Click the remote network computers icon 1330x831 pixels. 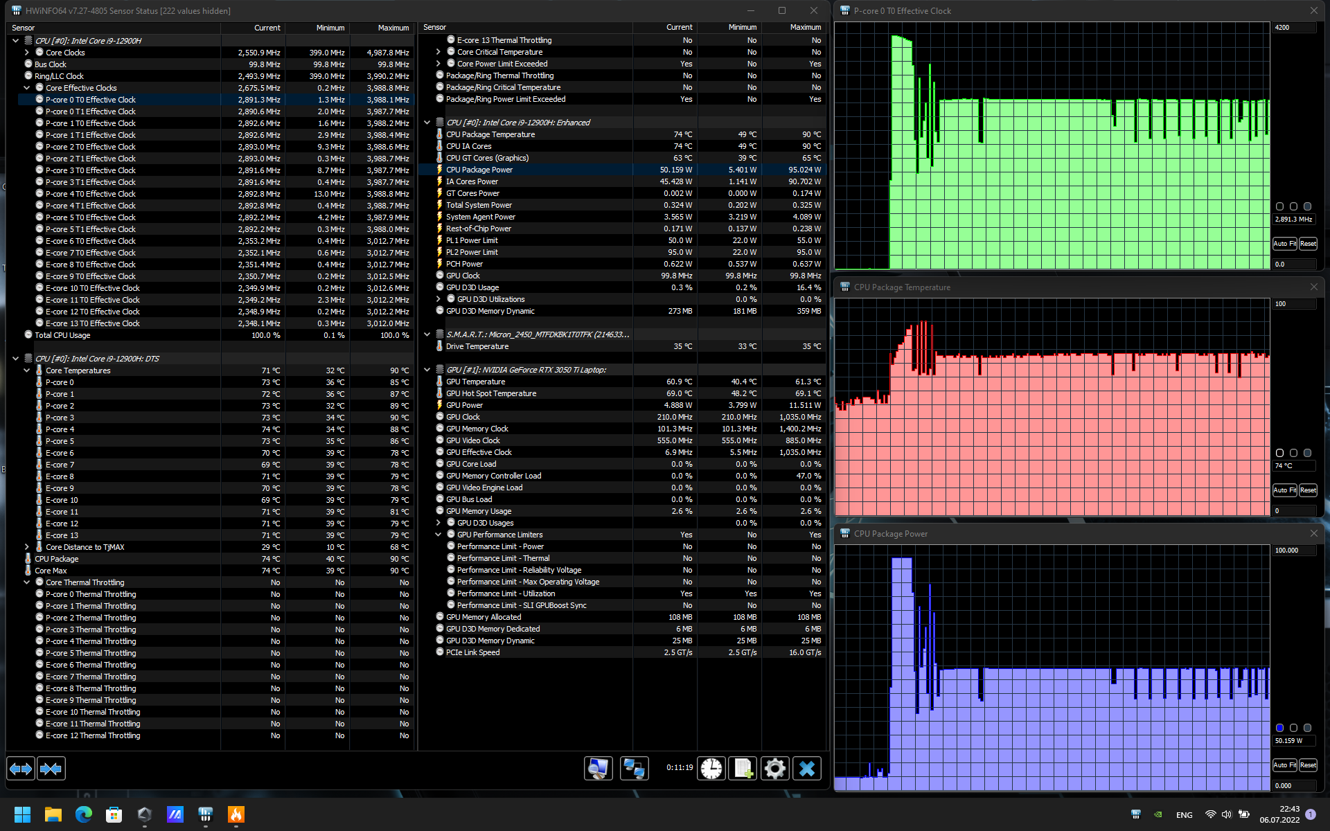point(634,769)
